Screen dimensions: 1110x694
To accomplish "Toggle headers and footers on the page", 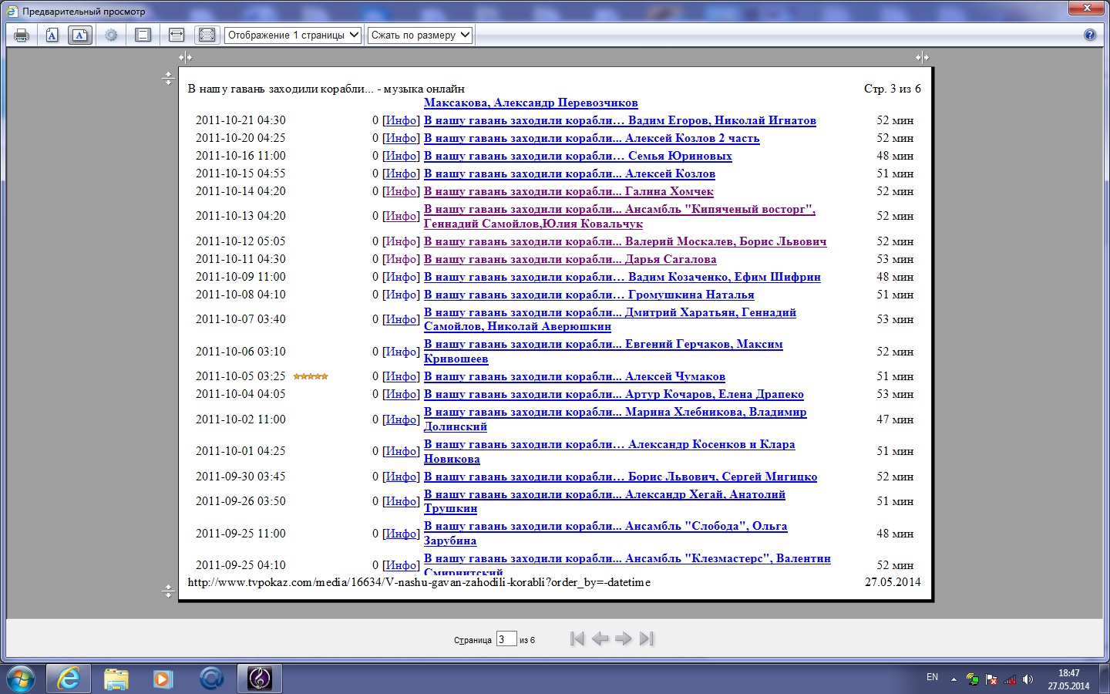I will [x=143, y=35].
